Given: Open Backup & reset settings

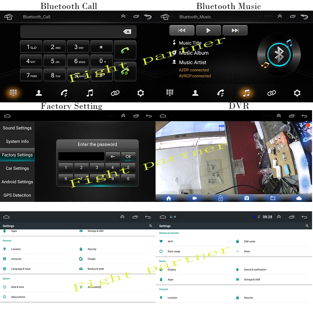Looking at the screenshot, I should [x=115, y=269].
